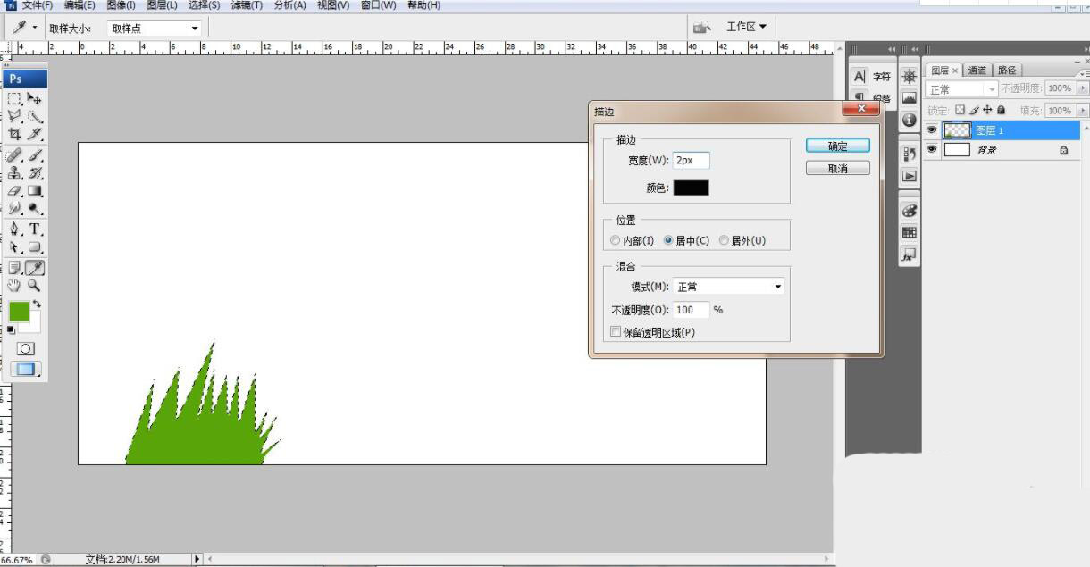Viewport: 1090px width, 567px height.
Task: Select the 内部 stroke position radio button
Action: pos(616,239)
